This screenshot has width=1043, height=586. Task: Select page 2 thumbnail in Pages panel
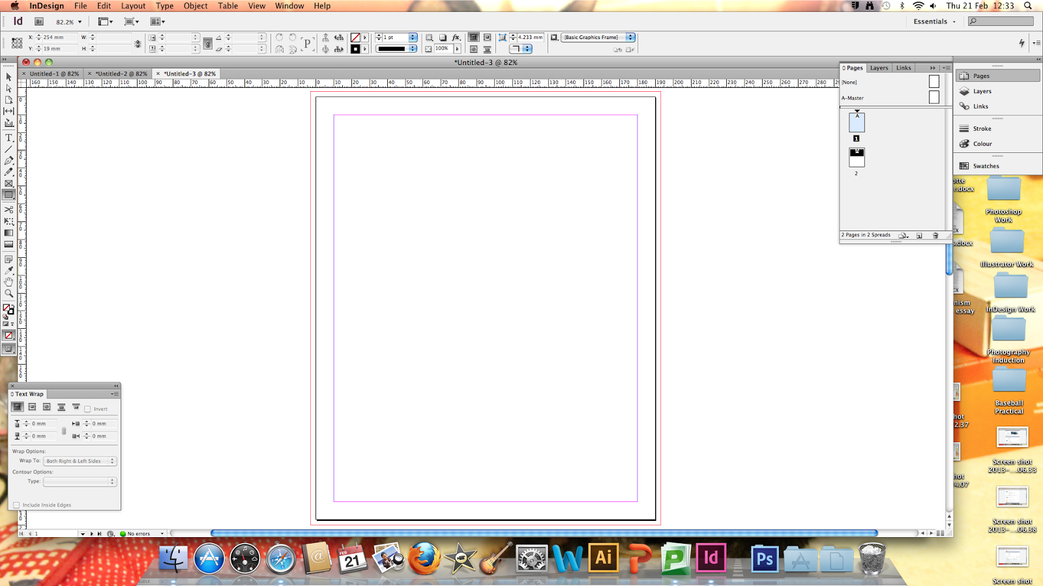(x=857, y=156)
